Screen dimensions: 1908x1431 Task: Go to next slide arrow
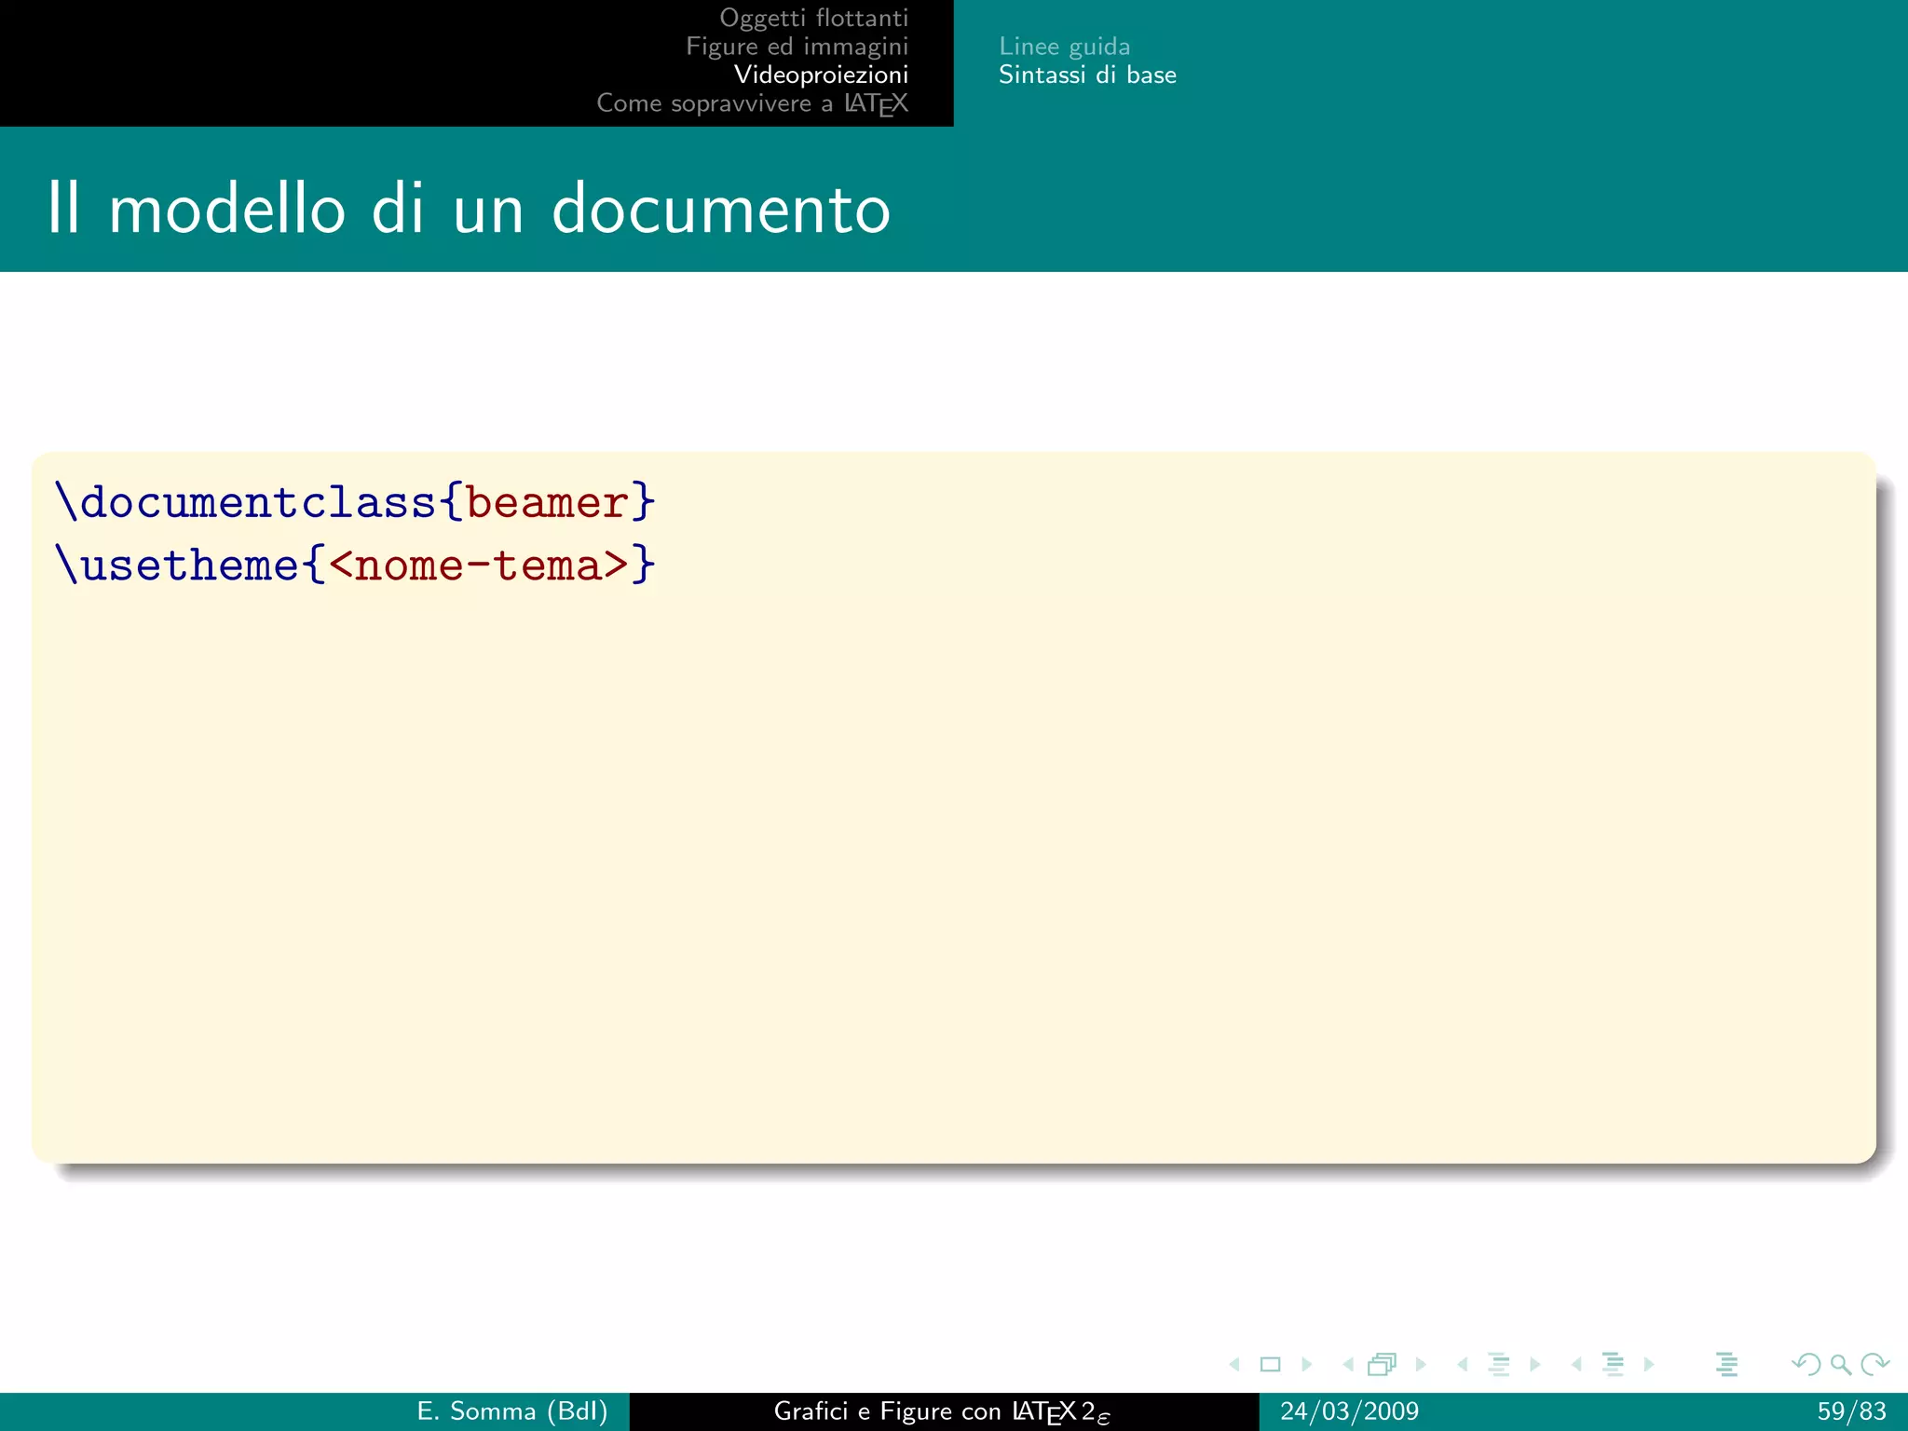point(1307,1365)
